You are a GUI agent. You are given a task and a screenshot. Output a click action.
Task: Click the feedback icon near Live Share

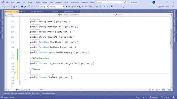click(173, 7)
